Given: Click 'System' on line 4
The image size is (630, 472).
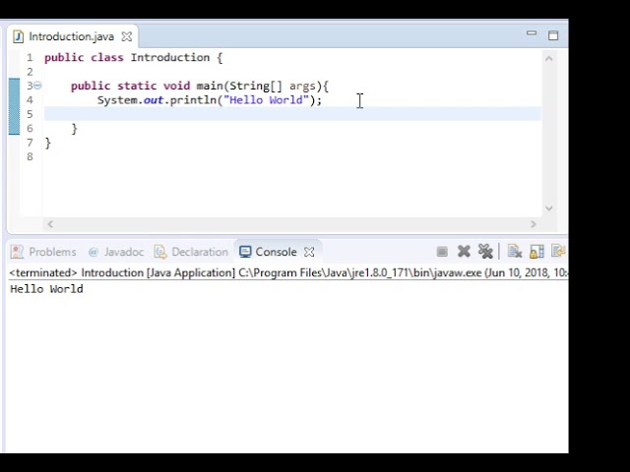Looking at the screenshot, I should [117, 100].
